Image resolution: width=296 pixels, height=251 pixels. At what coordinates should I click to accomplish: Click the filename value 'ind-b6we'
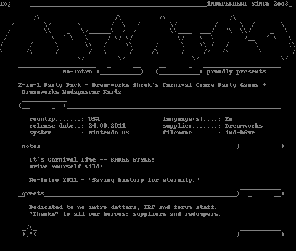(240, 133)
